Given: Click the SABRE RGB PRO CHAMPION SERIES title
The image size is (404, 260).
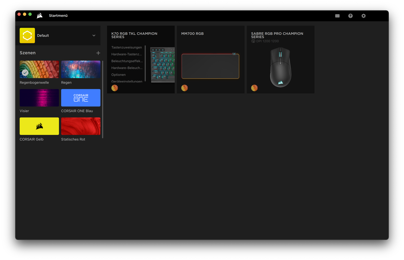Looking at the screenshot, I should [277, 35].
